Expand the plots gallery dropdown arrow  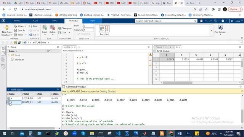(211, 30)
